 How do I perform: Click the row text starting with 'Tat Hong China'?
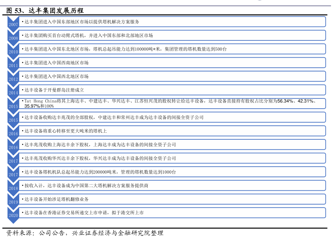click(x=170, y=103)
